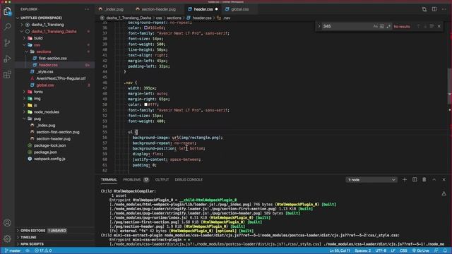The width and height of the screenshot is (452, 254).
Task: Close the terminal panel
Action: [444, 179]
